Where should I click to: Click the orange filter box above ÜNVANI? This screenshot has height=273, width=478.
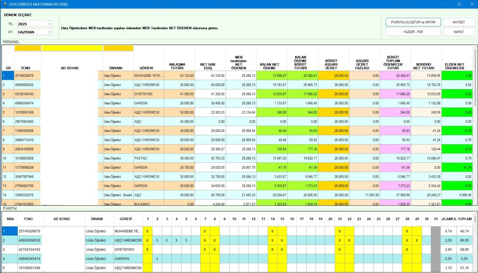coord(118,48)
